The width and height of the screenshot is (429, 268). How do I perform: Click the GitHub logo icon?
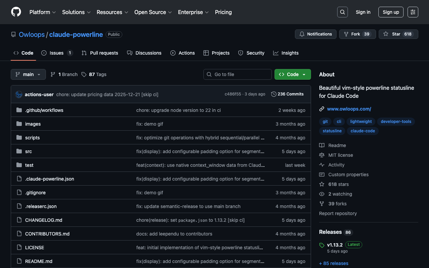(x=16, y=12)
